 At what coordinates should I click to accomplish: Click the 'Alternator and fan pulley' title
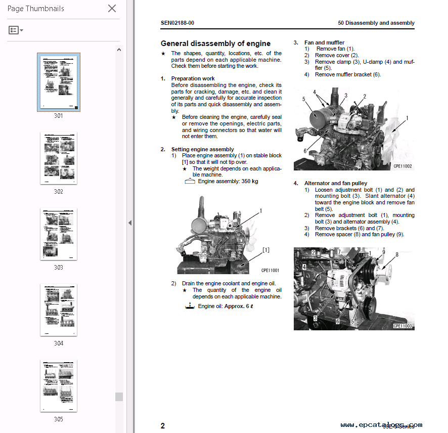tap(336, 183)
